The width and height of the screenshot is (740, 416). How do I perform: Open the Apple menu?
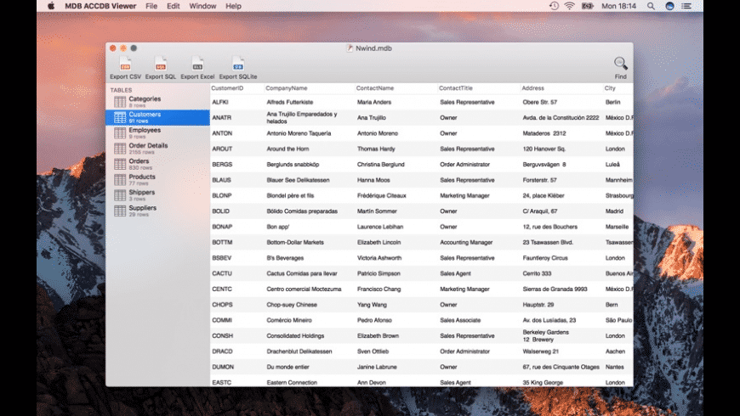51,6
